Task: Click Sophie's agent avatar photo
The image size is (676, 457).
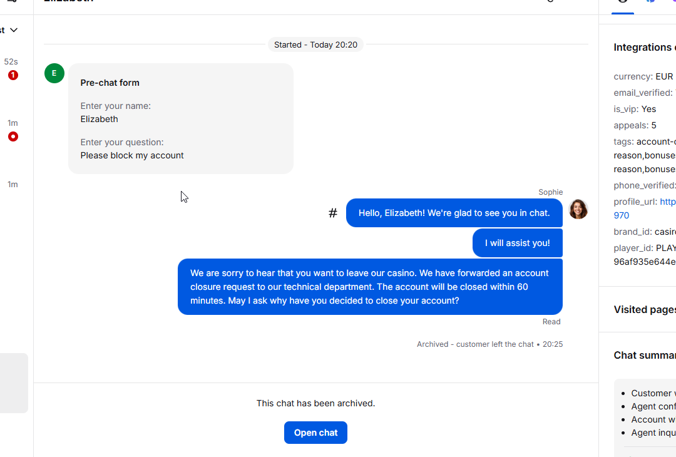Action: (578, 209)
